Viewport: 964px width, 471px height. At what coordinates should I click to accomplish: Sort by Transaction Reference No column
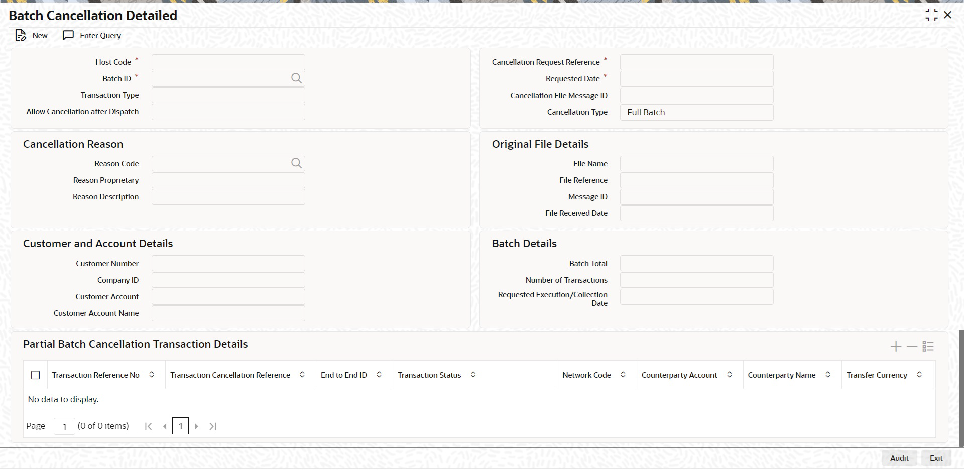tap(152, 375)
